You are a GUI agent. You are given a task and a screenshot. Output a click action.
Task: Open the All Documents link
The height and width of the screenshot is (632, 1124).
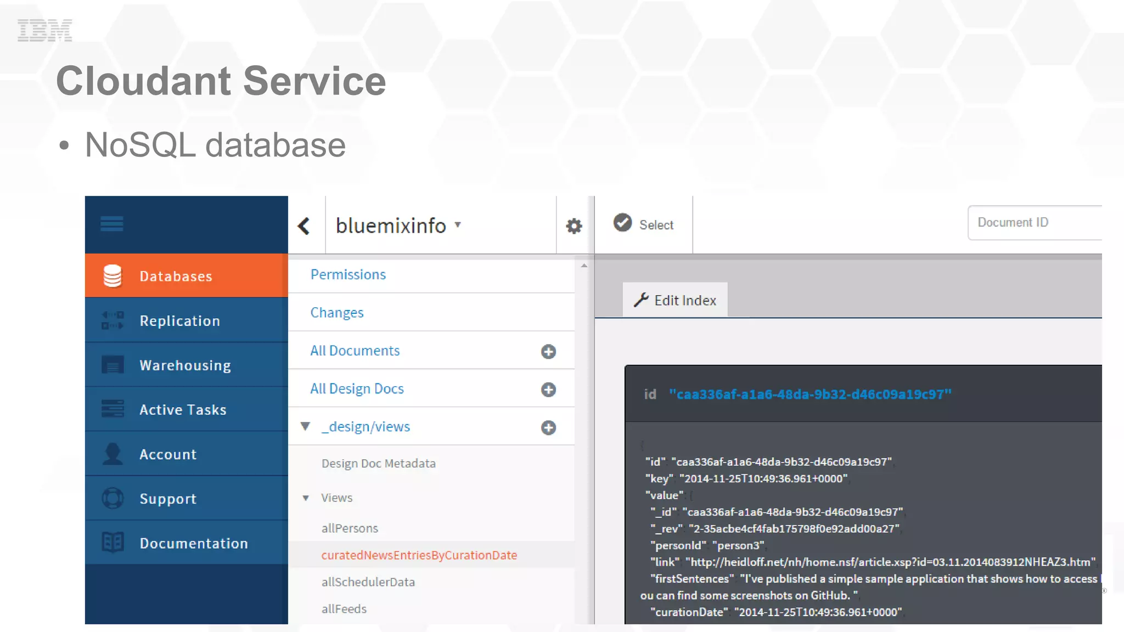click(x=355, y=351)
